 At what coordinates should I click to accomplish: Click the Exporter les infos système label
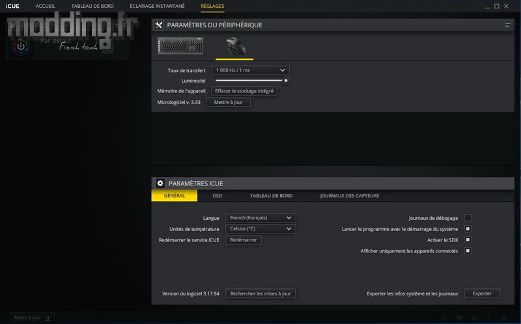tap(412, 293)
